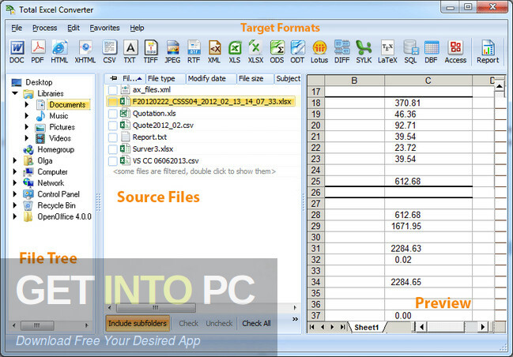Select DOC as target format
This screenshot has width=513, height=357.
(x=17, y=51)
